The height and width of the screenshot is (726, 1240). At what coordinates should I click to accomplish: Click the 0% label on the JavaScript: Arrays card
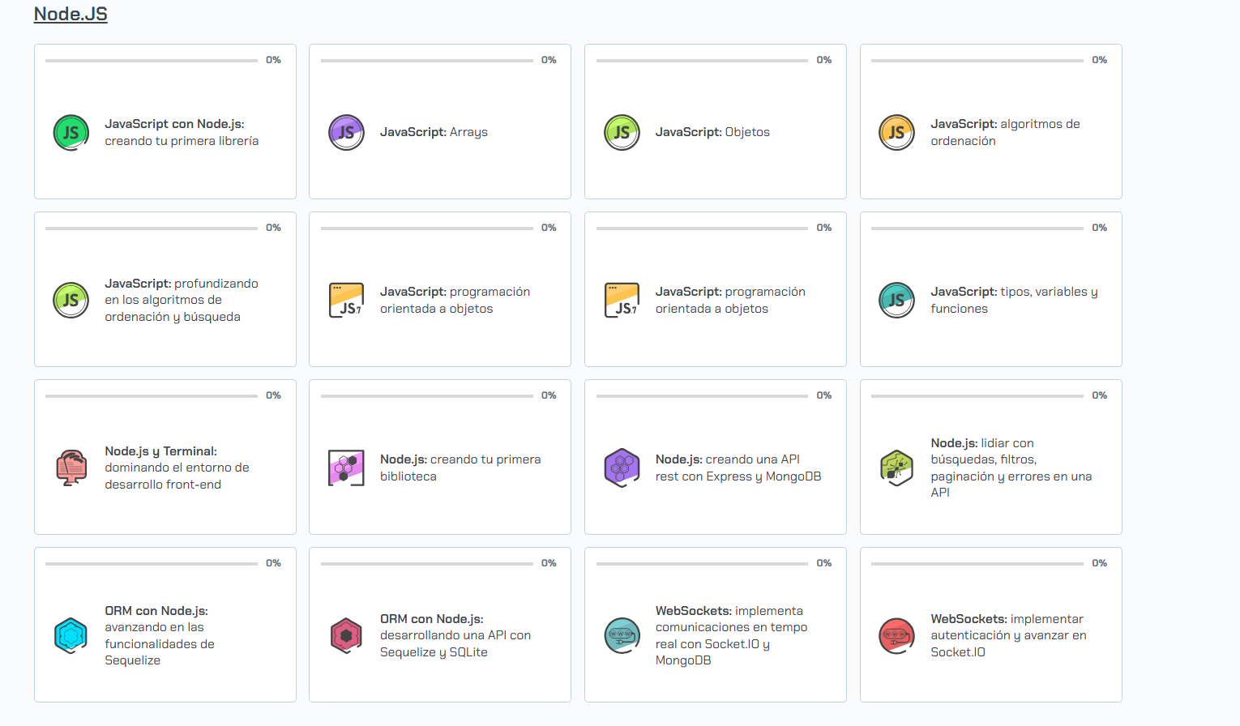pos(549,60)
